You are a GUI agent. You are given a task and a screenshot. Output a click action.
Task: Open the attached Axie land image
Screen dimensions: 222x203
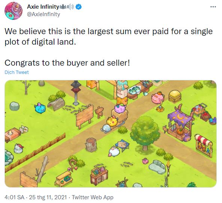click(111, 134)
